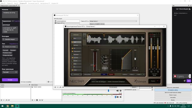The width and height of the screenshot is (192, 108).
Task: Toggle the Pitch module enable indicator
Action: 73,38
